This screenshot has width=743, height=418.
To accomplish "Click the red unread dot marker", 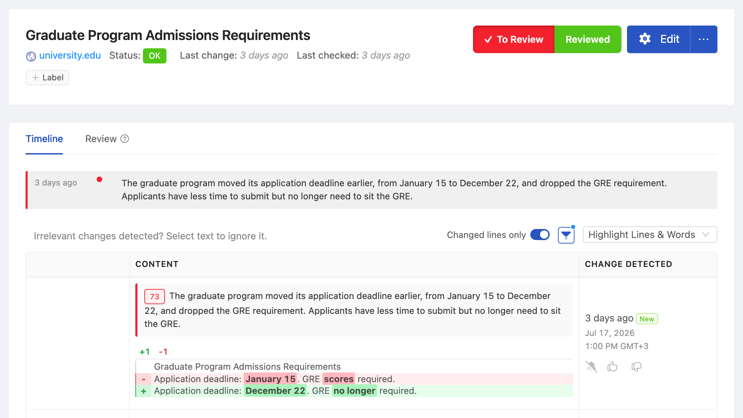I will (x=99, y=179).
